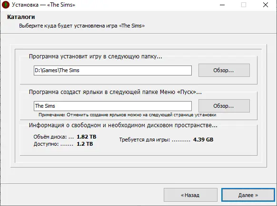This screenshot has width=277, height=206.
Task: Click Обзор for the Start menu shortcuts folder
Action: [x=224, y=106]
